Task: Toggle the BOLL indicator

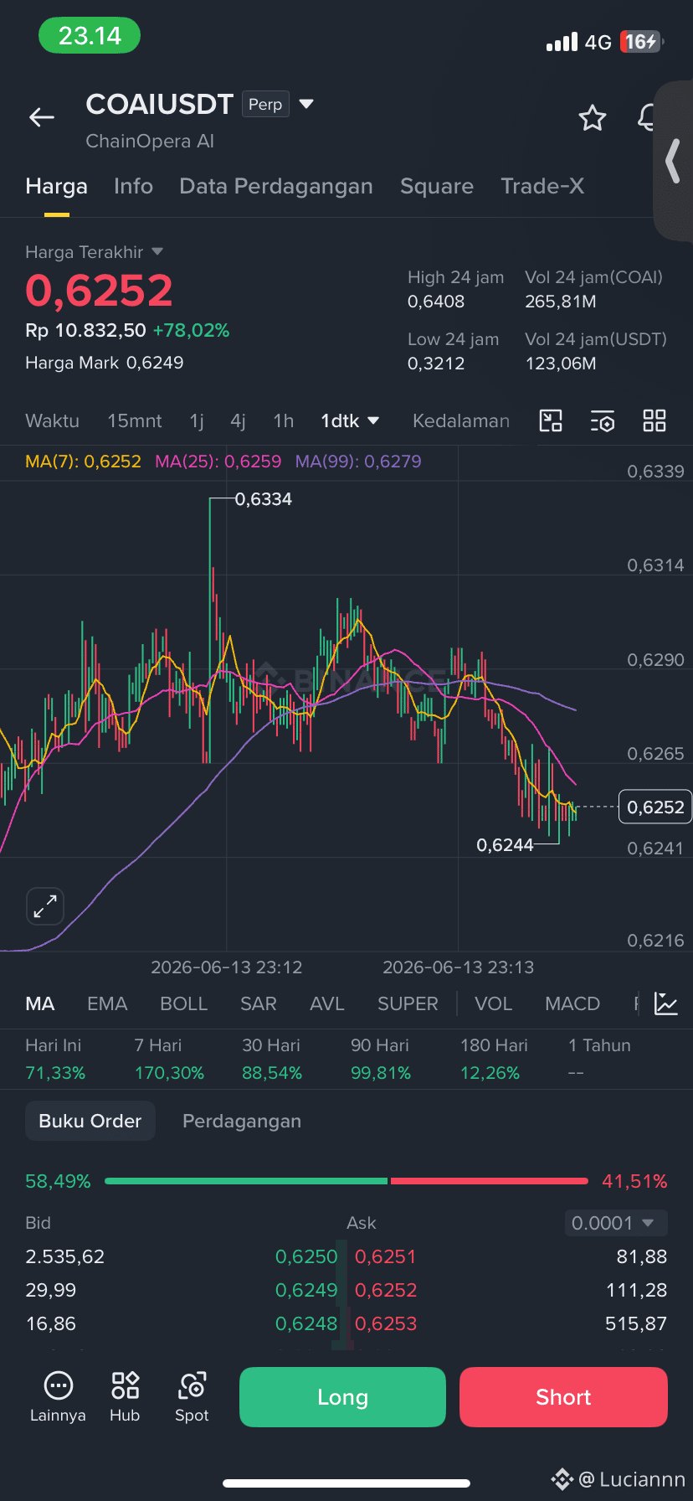Action: coord(183,1003)
